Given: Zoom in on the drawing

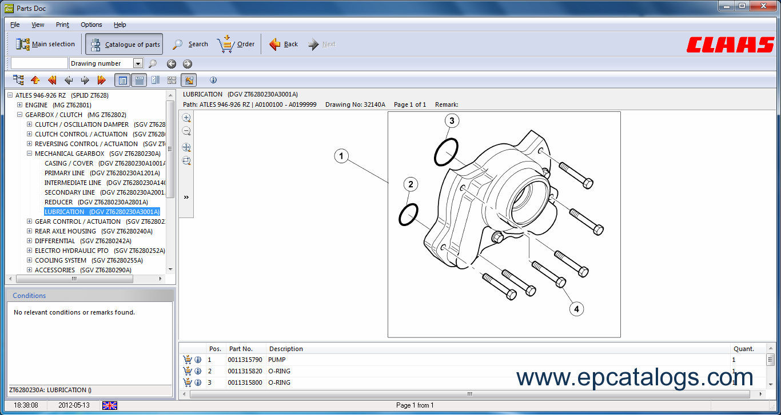Looking at the screenshot, I should point(186,118).
